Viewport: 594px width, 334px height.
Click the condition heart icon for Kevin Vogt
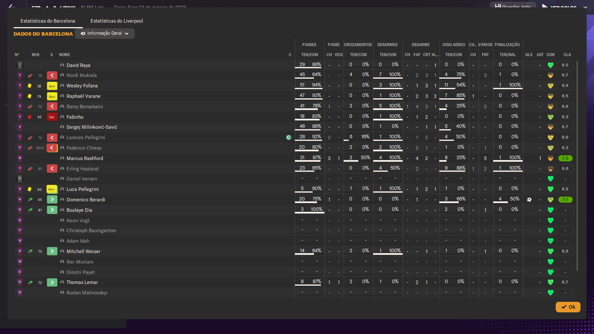[551, 220]
